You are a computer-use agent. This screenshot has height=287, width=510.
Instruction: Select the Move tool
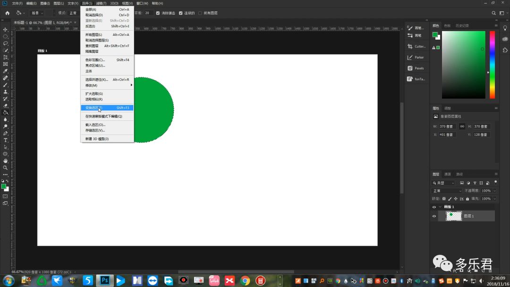5,30
